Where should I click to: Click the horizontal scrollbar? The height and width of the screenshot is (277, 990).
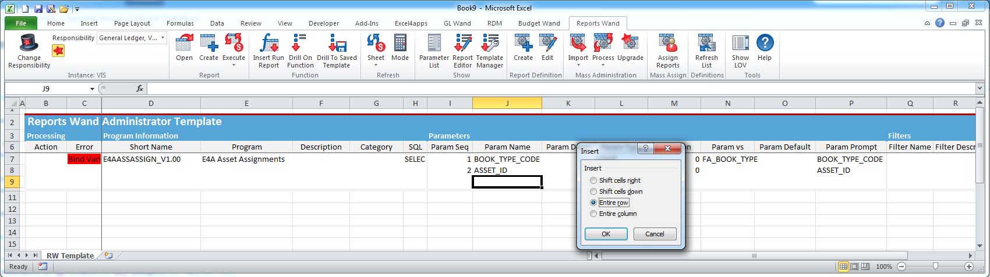pos(754,255)
